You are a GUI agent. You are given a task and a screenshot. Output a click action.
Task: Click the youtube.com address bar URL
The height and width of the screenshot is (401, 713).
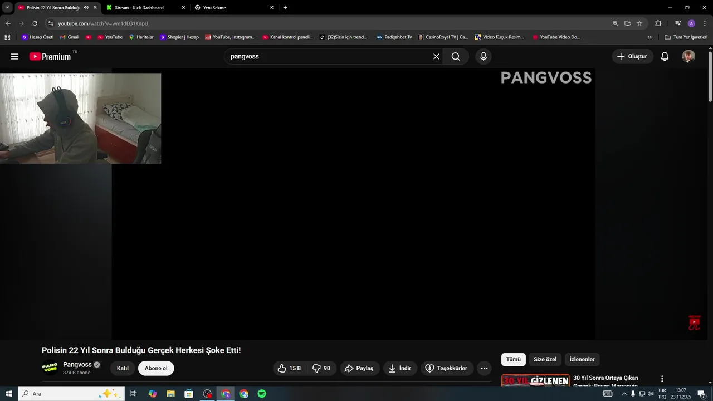pos(103,23)
